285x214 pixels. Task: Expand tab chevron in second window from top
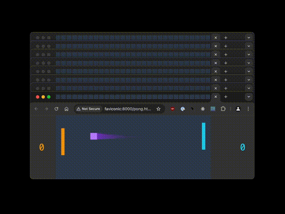pos(248,46)
